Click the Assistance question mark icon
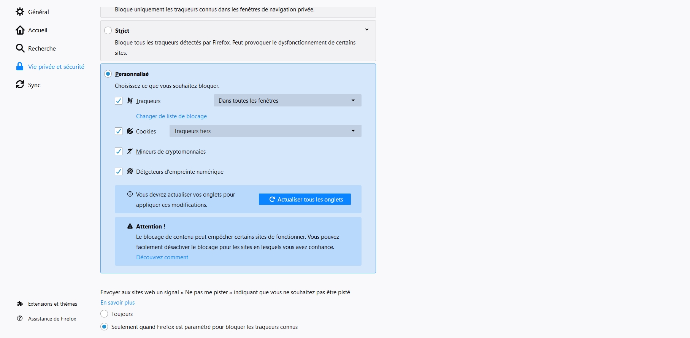The image size is (690, 338). (20, 319)
